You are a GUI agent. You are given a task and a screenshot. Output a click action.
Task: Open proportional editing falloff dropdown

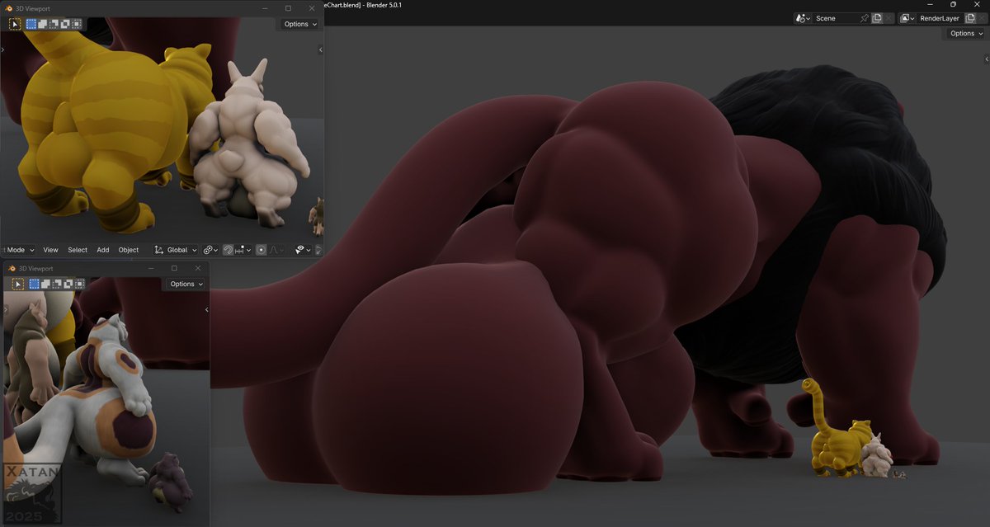click(276, 250)
